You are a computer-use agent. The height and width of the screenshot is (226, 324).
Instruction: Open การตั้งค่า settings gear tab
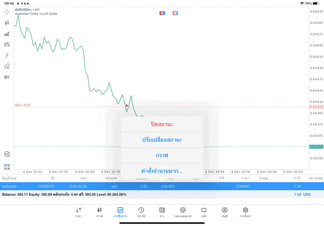(246, 212)
